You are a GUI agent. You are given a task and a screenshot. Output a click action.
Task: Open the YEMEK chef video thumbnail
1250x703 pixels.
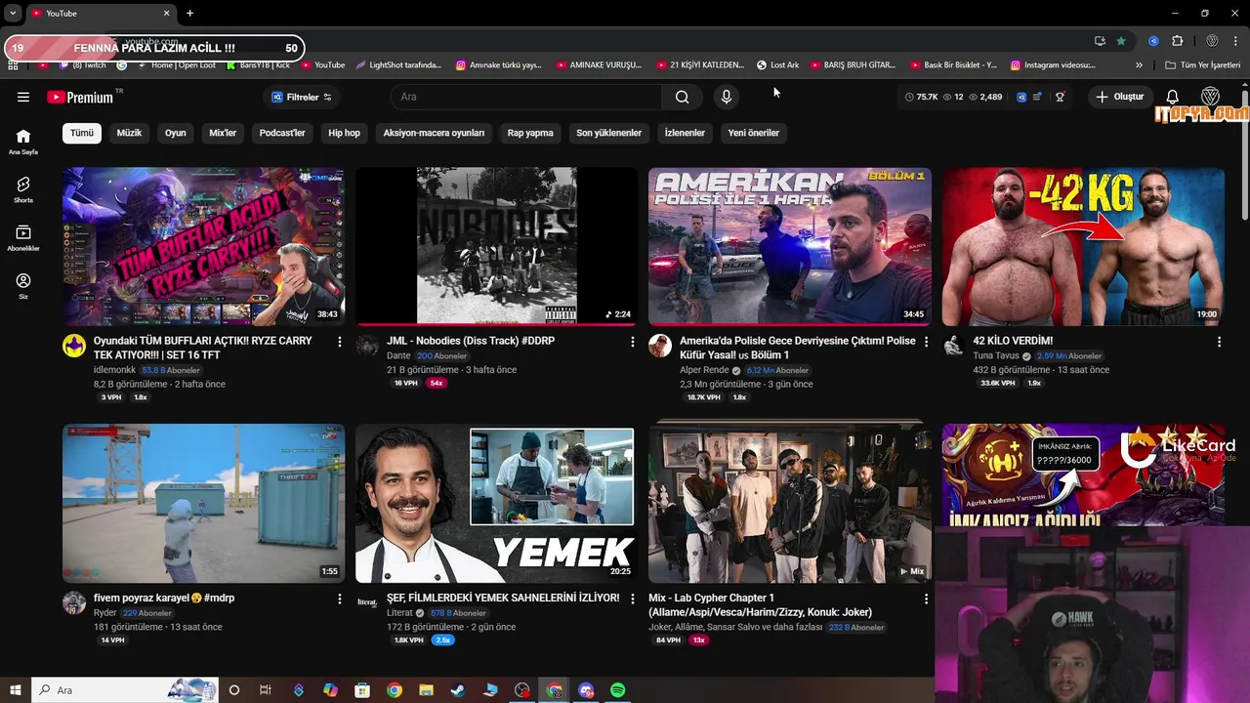tap(496, 503)
